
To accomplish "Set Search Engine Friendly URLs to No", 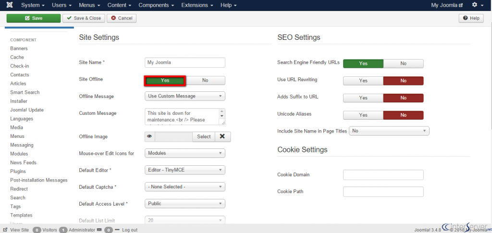I will 403,63.
